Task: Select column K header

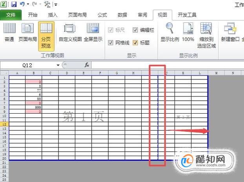Action: 183,73
